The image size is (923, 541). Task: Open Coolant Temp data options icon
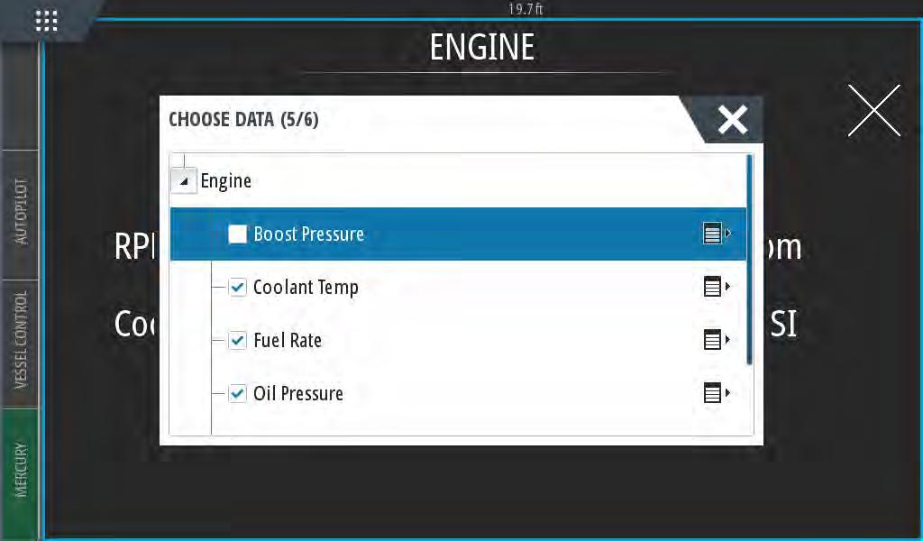click(x=717, y=287)
